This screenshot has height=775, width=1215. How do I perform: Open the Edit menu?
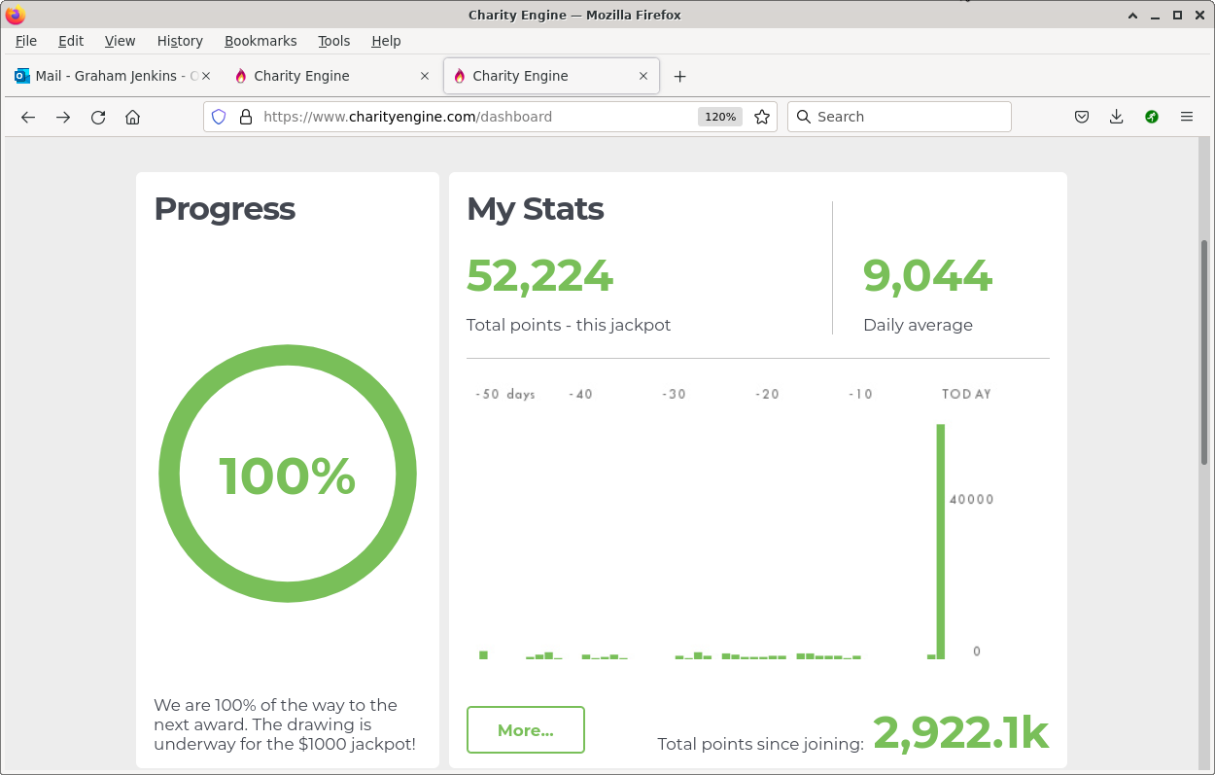coord(71,41)
